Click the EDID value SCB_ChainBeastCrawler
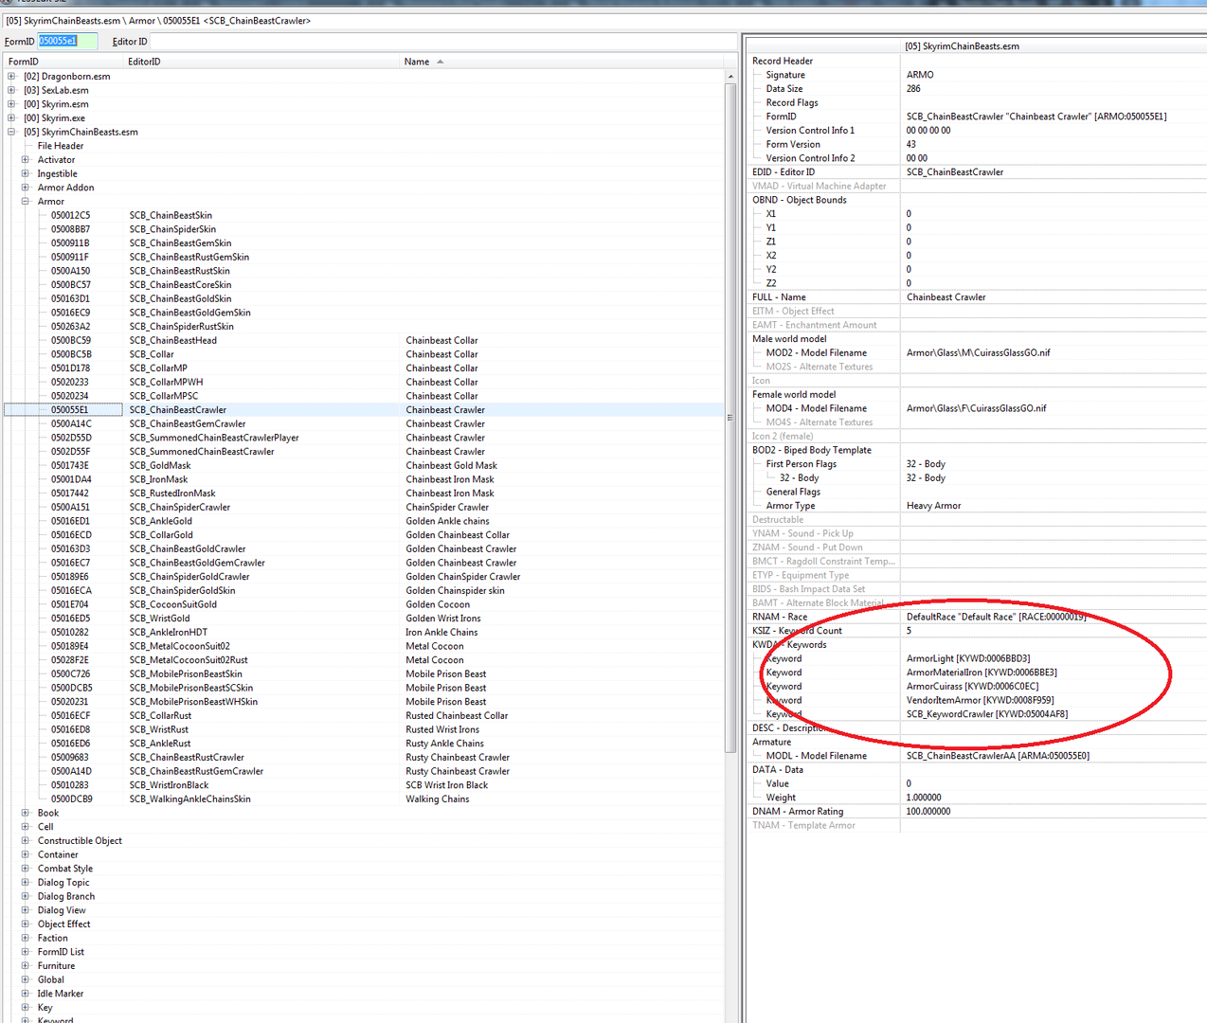The height and width of the screenshot is (1023, 1207). (x=954, y=172)
